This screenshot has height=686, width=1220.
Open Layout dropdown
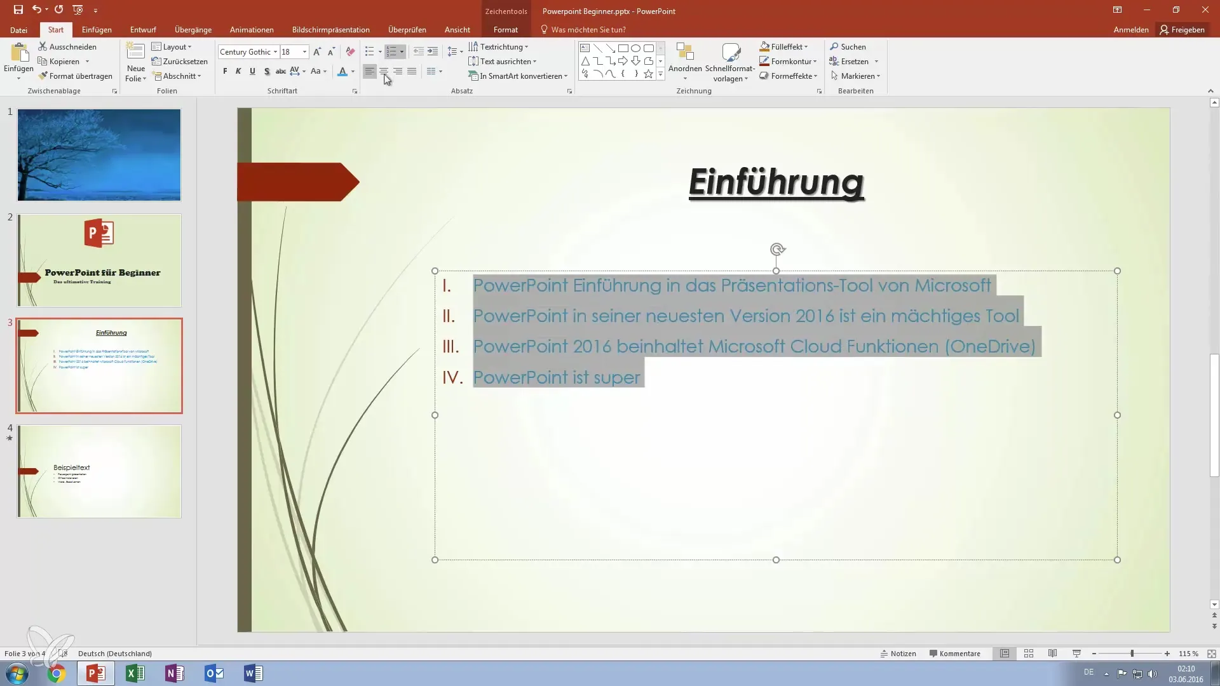(172, 46)
